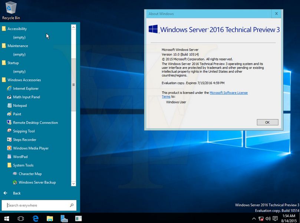Open Server Manager from taskbar
This screenshot has width=300, height=223.
[x=64, y=219]
